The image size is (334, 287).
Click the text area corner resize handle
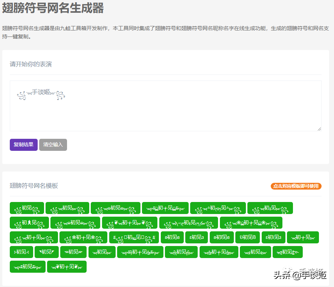tap(319, 129)
